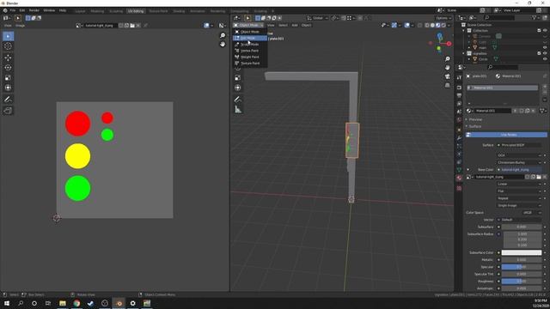Screen dimensions: 550x309
Task: Open Blender from the Windows taskbar
Action: coord(119,303)
